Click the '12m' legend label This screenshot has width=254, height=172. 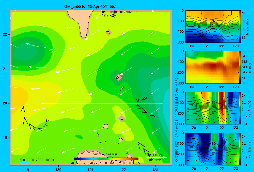point(105,15)
